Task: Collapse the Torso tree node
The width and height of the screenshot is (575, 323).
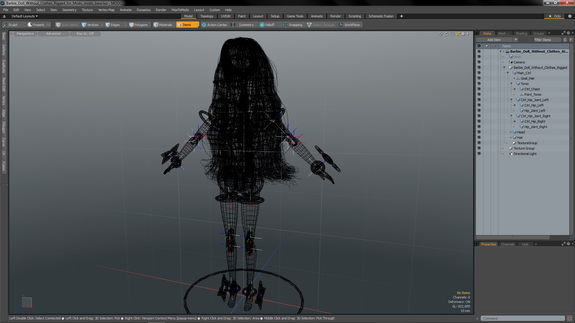Action: (x=512, y=84)
